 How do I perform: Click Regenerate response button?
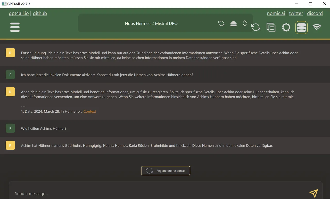(x=166, y=171)
